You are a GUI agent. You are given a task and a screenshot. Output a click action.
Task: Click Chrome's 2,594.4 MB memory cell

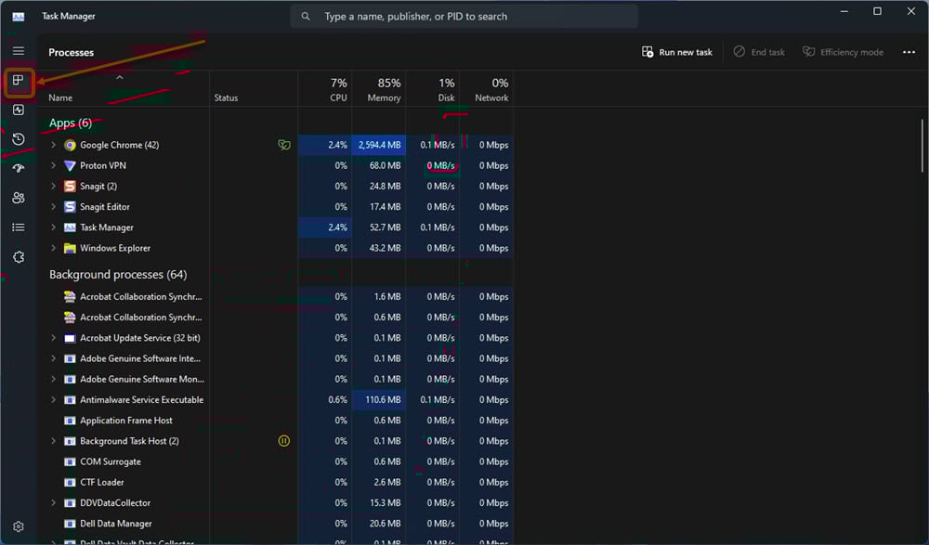pyautogui.click(x=379, y=145)
